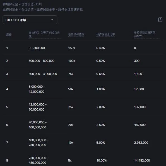The image size is (166, 166).
Task: Select the 25x leverage cell
Action: 71,107
